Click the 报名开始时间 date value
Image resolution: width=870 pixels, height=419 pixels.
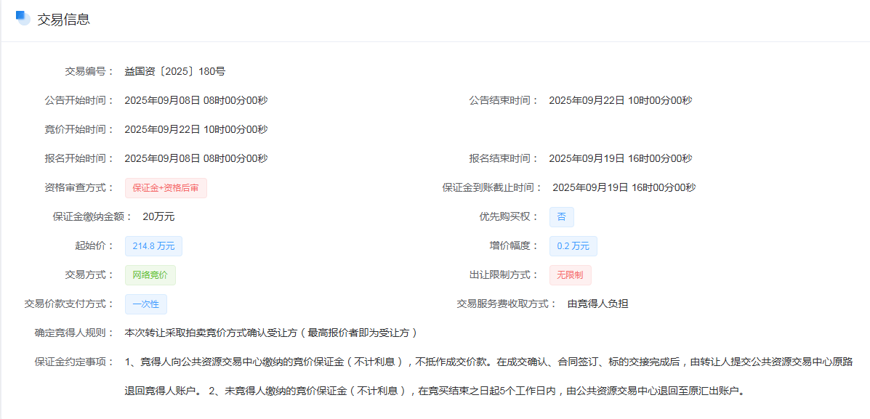(x=196, y=158)
